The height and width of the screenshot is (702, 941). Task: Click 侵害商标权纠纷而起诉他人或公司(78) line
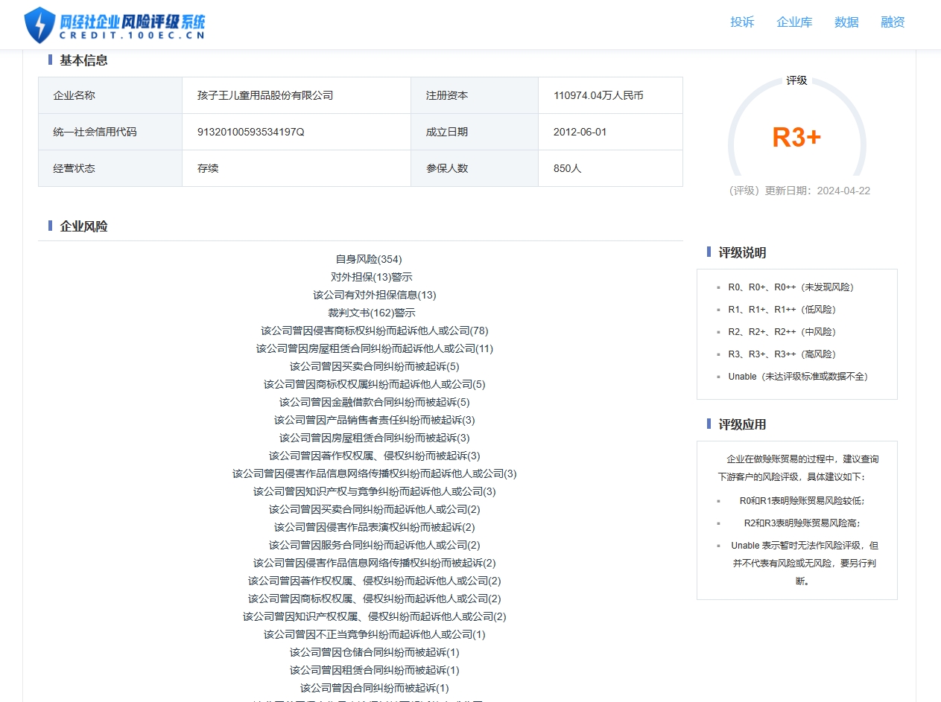coord(375,331)
